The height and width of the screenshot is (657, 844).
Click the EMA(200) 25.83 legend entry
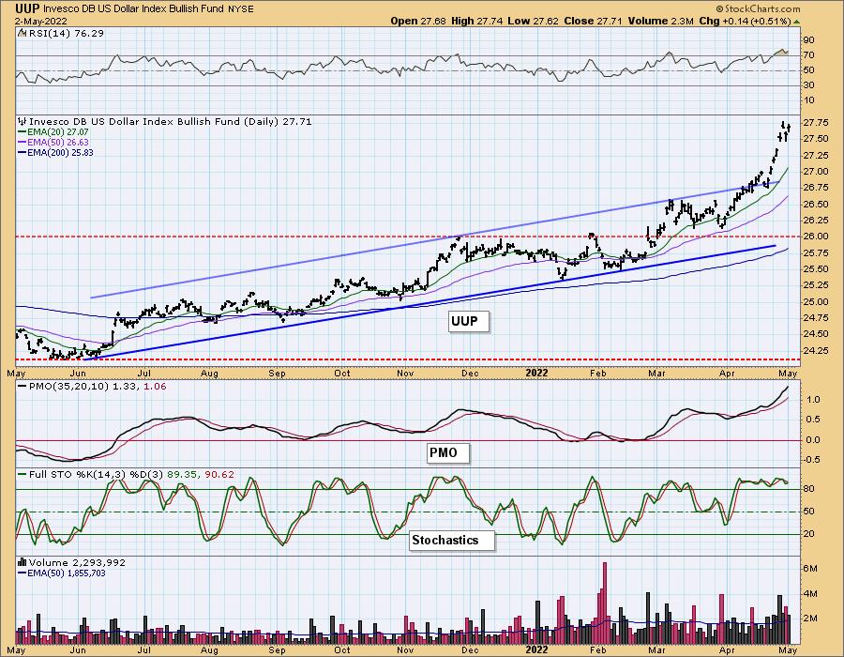(55, 152)
